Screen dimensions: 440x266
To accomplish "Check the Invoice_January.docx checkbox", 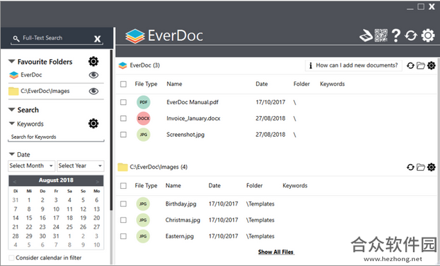I will 124,119.
